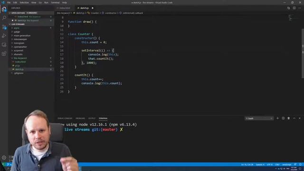Click the notifications bell in status bar
The image size is (304, 171).
click(x=300, y=164)
